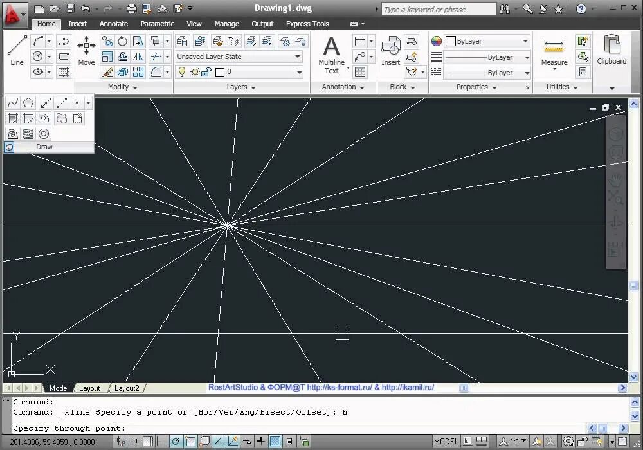Pick the Rectangle draw tool
The width and height of the screenshot is (643, 450).
pyautogui.click(x=63, y=57)
